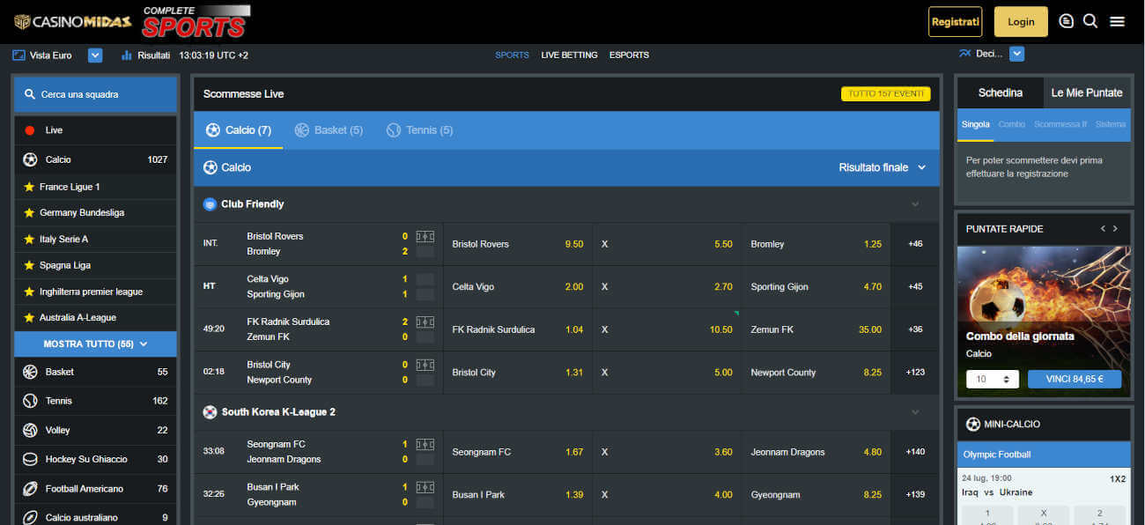Switch to the Tennis (5) tab
1145x525 pixels.
point(420,130)
